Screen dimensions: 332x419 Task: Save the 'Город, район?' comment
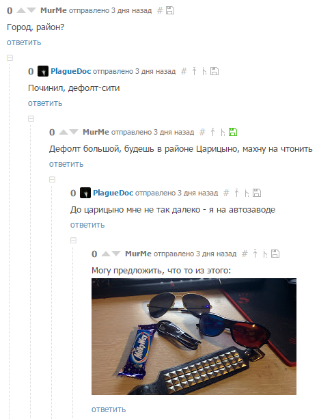(170, 10)
